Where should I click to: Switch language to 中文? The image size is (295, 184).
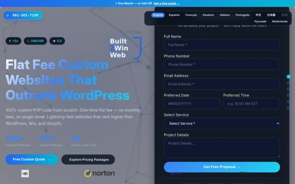[x=258, y=15]
